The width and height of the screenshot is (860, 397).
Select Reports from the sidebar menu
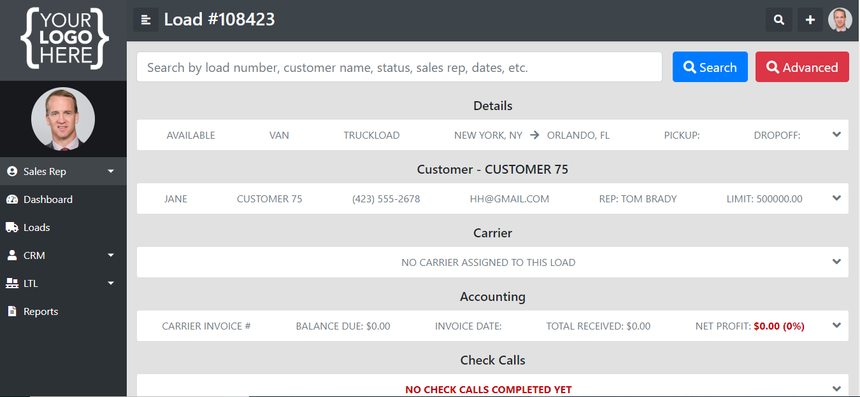(41, 311)
